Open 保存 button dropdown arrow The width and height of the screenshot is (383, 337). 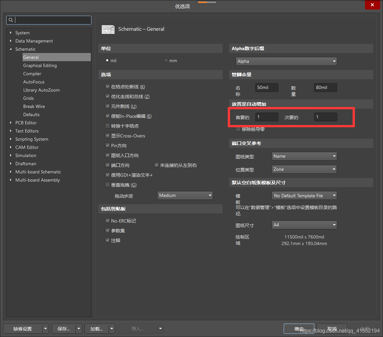[x=79, y=329]
